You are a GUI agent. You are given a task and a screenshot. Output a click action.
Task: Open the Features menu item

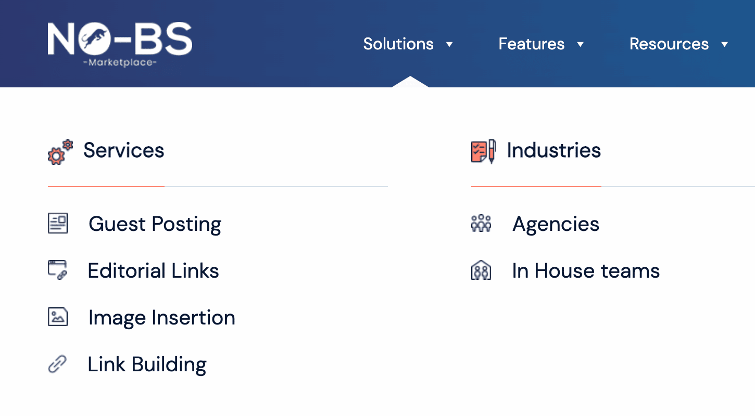tap(531, 44)
